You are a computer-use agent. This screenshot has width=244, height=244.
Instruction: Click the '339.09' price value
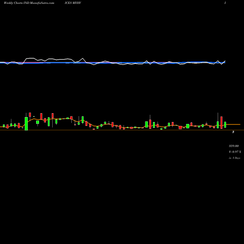point(234,146)
